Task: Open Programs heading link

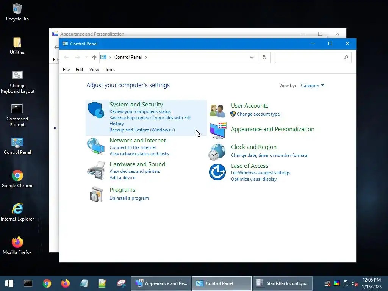Action: 122,190
